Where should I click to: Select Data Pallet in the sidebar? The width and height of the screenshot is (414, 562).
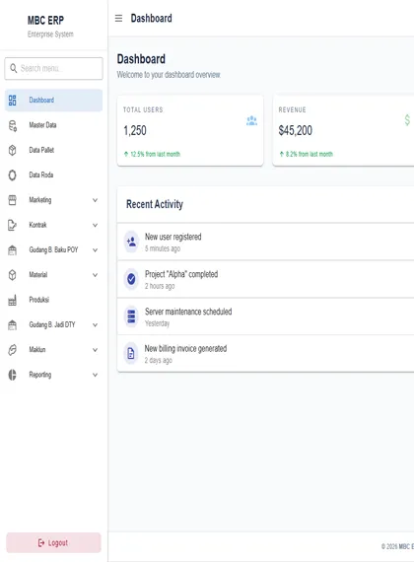point(54,150)
